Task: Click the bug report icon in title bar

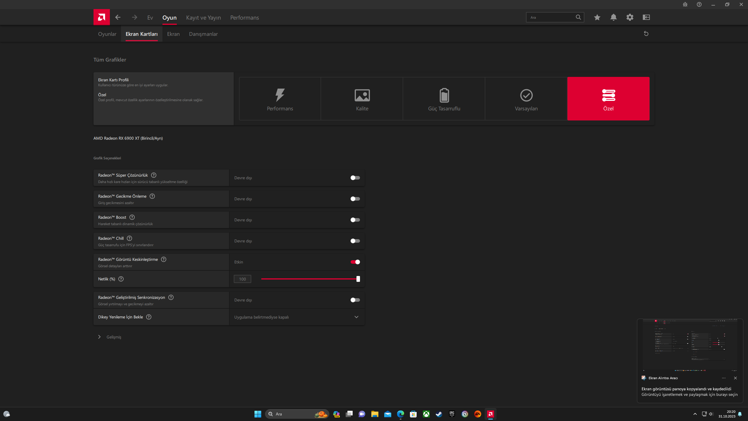Action: click(x=685, y=4)
